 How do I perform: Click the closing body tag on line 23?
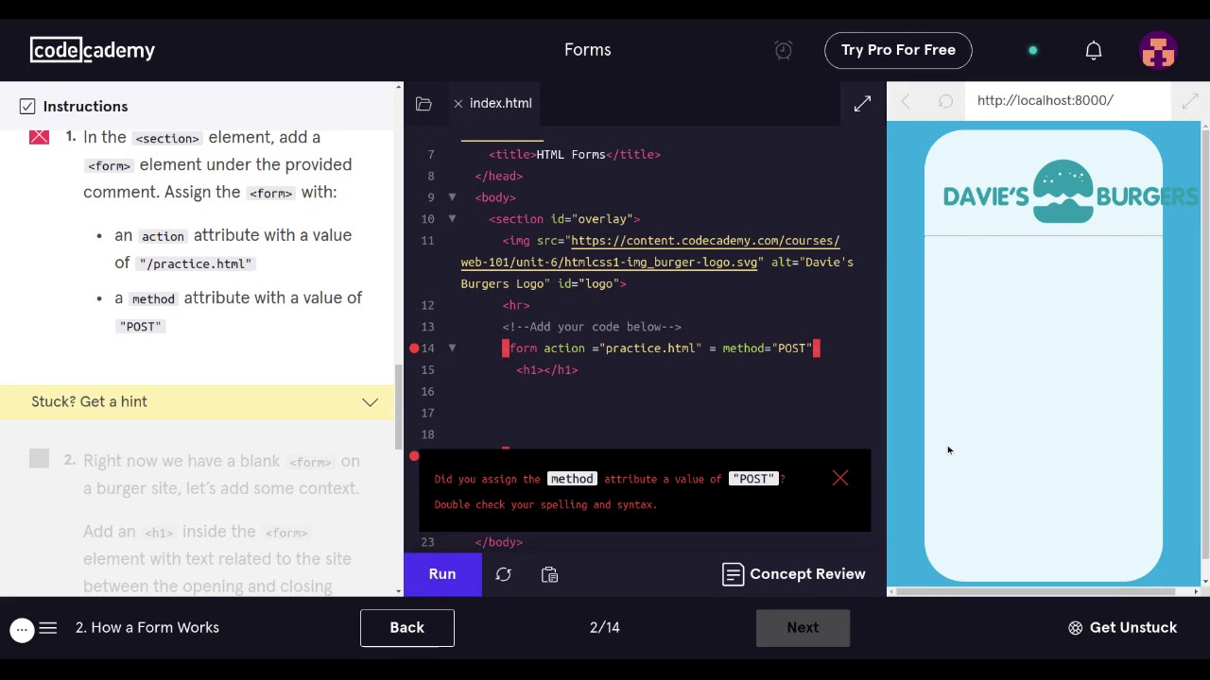point(498,542)
